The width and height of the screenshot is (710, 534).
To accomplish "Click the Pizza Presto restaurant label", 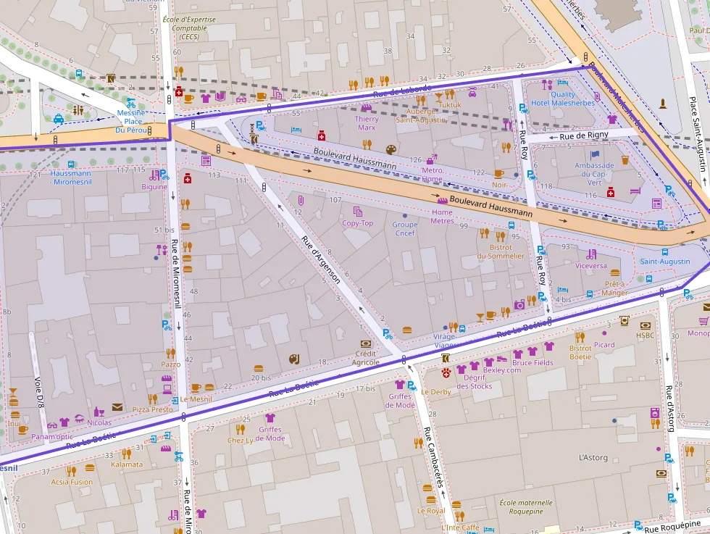I will click(x=152, y=409).
